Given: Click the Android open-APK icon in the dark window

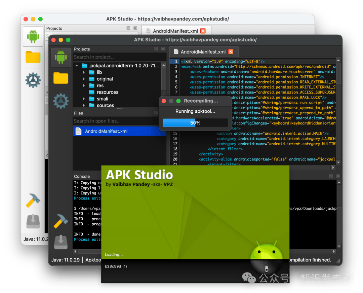Looking at the screenshot, I should pyautogui.click(x=61, y=57).
